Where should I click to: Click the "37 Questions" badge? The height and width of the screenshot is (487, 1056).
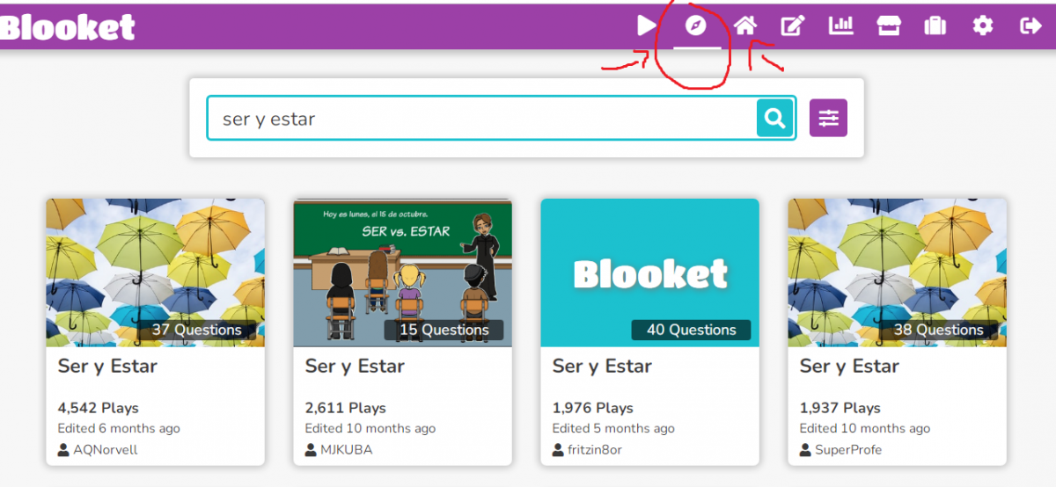[196, 331]
